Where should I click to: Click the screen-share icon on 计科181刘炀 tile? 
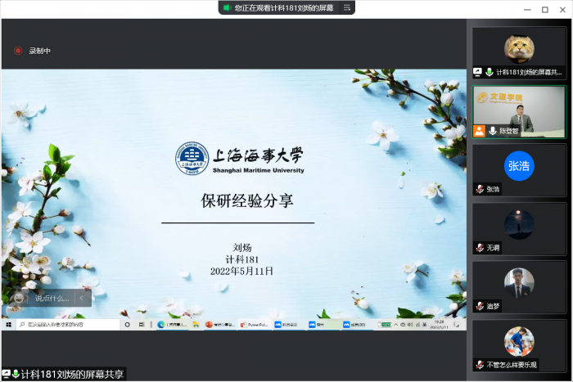477,72
